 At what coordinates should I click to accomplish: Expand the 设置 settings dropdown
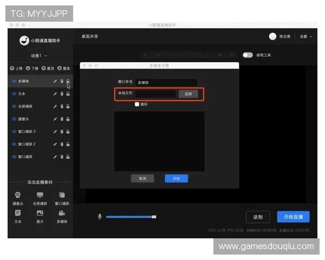click(306, 37)
